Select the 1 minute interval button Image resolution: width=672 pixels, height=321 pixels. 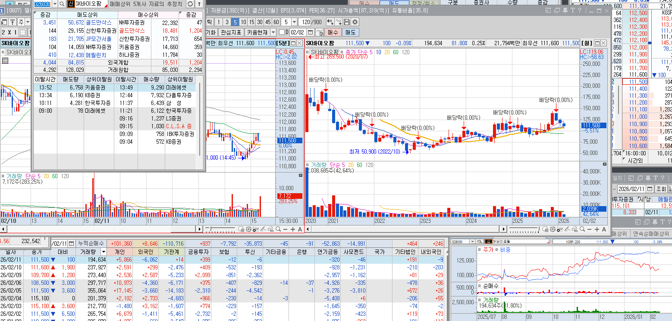[x=219, y=22]
